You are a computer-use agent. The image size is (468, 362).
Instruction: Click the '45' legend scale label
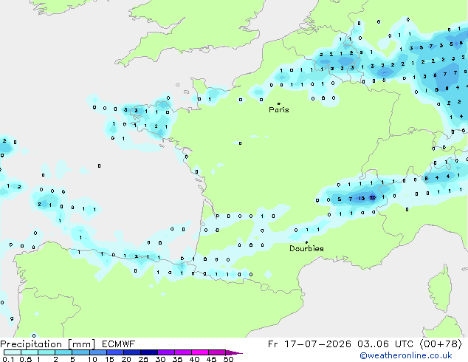click(211, 359)
